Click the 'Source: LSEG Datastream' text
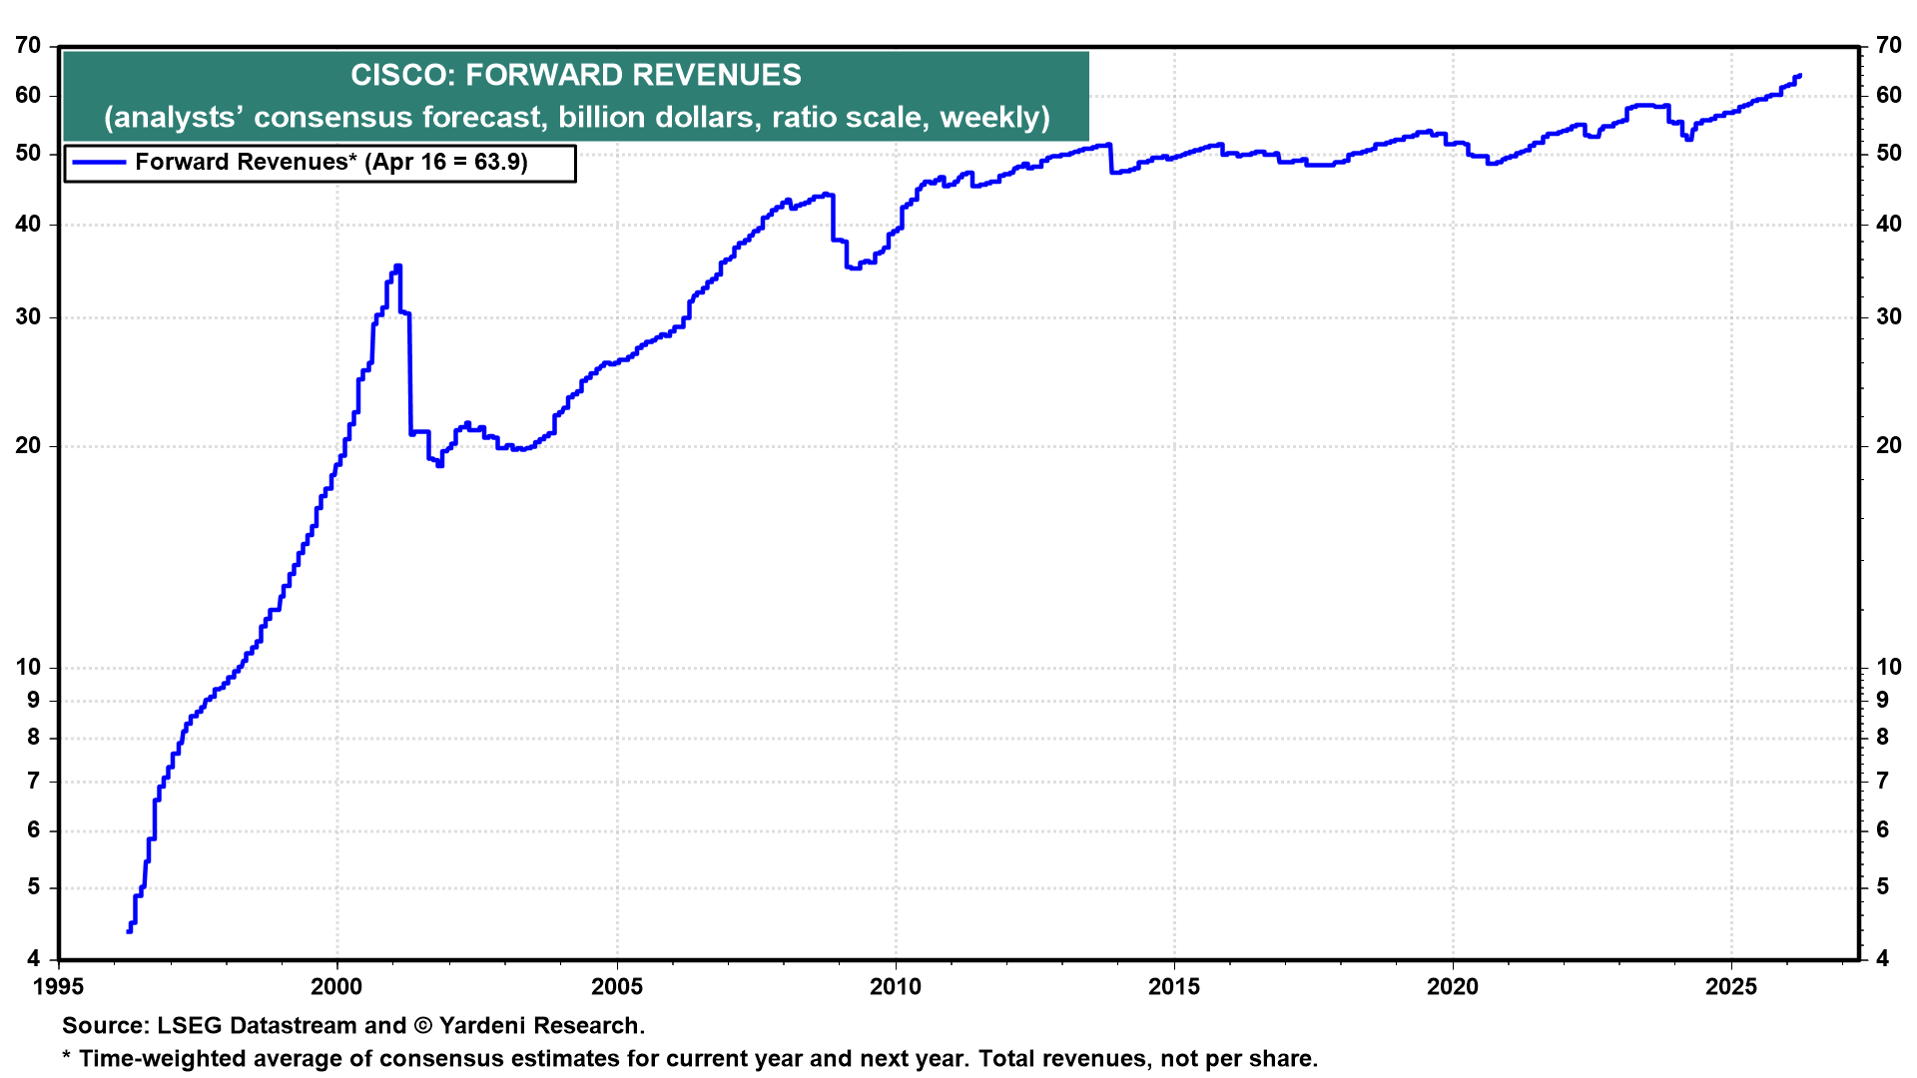Viewport: 1917px width, 1078px height. [x=210, y=1026]
